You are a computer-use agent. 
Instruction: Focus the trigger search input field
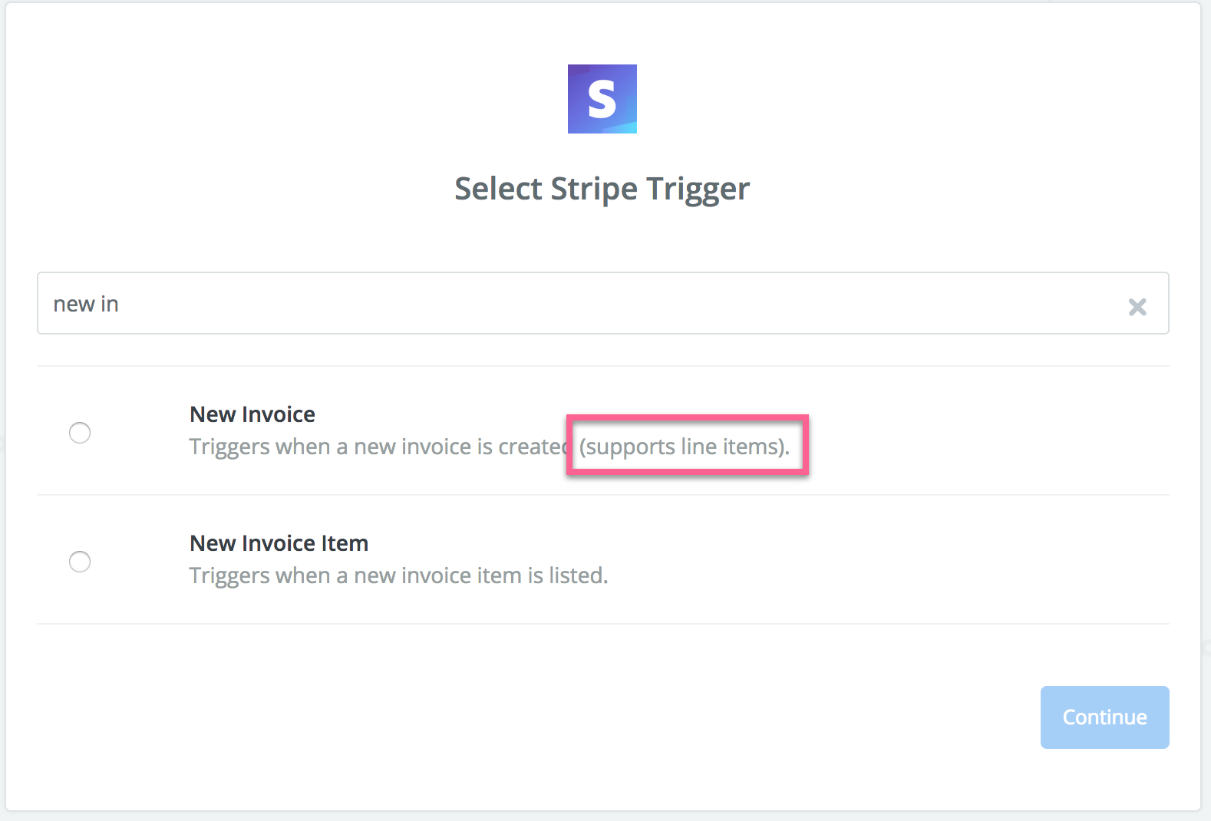[x=602, y=303]
